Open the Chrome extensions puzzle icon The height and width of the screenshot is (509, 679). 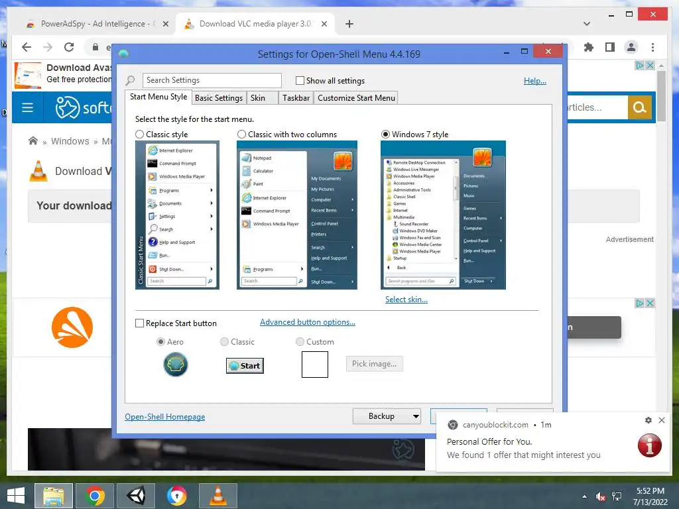(589, 47)
